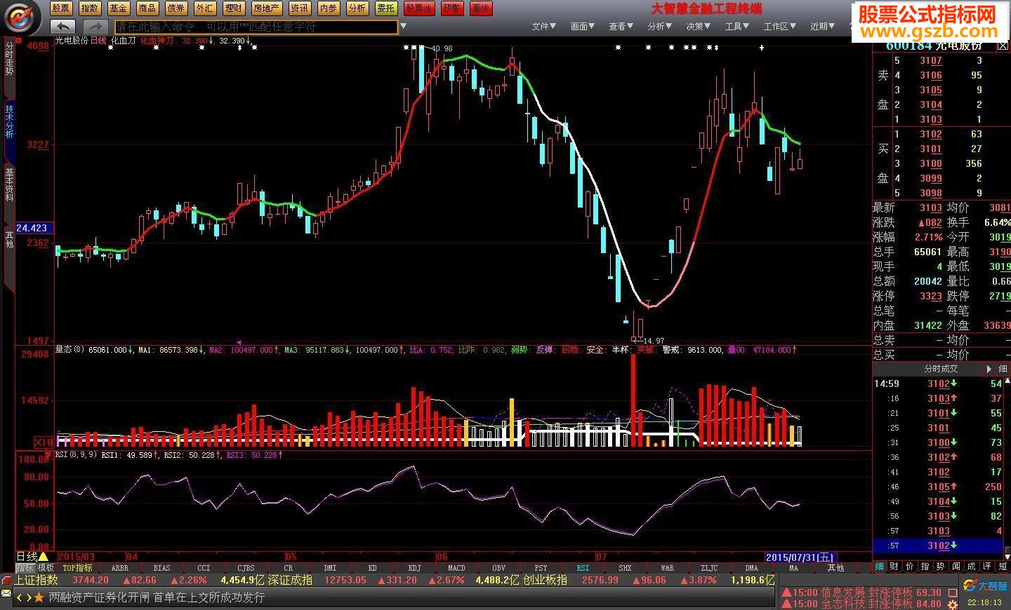The width and height of the screenshot is (1011, 610).
Task: Select the TOP指标 indicator group
Action: point(77,568)
